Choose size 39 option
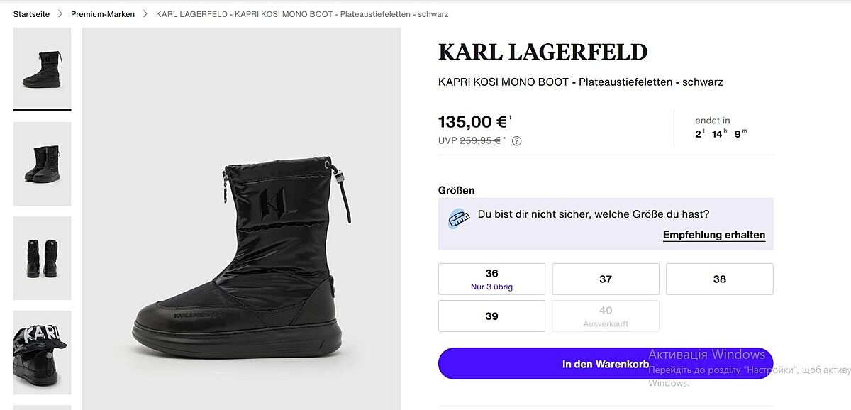The width and height of the screenshot is (851, 410). pos(491,316)
